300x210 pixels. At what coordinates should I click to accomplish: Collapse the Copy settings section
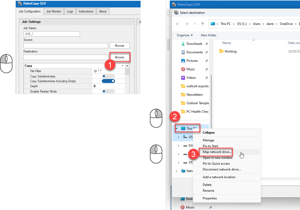point(122,66)
